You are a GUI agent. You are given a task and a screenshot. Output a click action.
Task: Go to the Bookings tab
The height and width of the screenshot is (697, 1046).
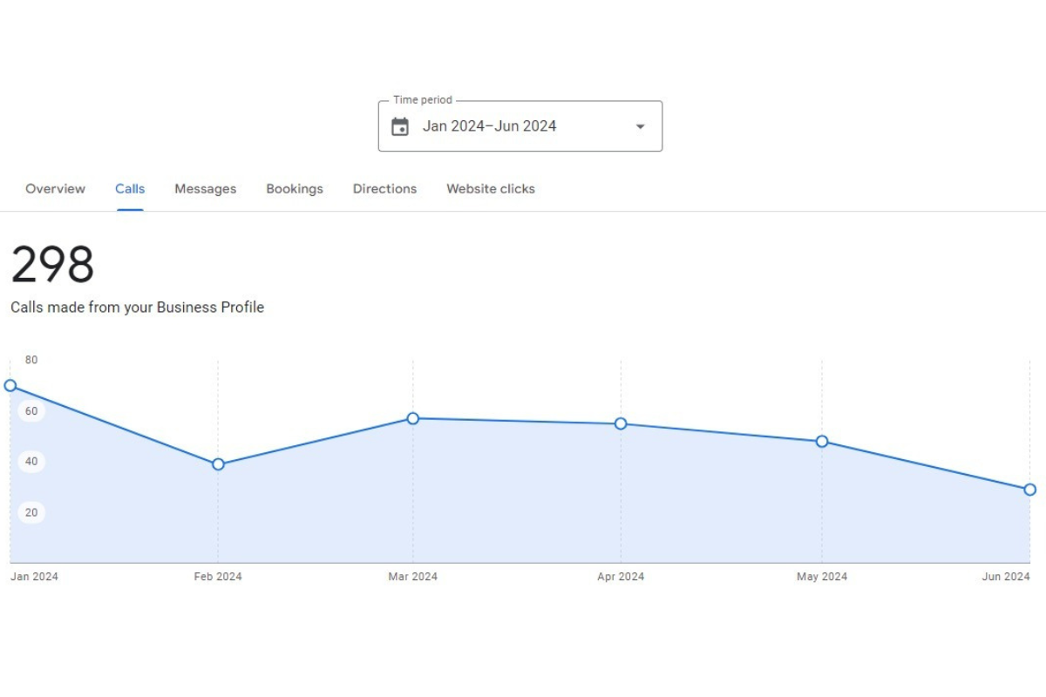[x=295, y=189]
